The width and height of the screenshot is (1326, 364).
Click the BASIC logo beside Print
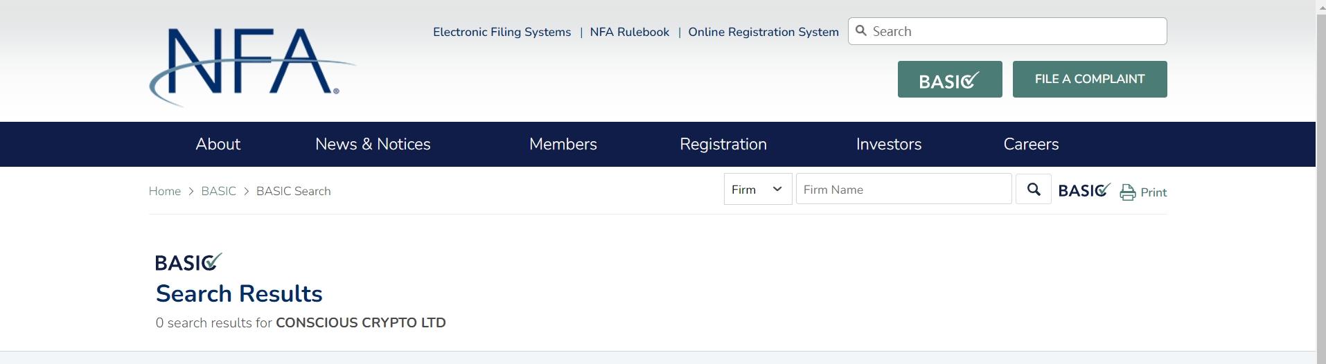click(x=1084, y=190)
